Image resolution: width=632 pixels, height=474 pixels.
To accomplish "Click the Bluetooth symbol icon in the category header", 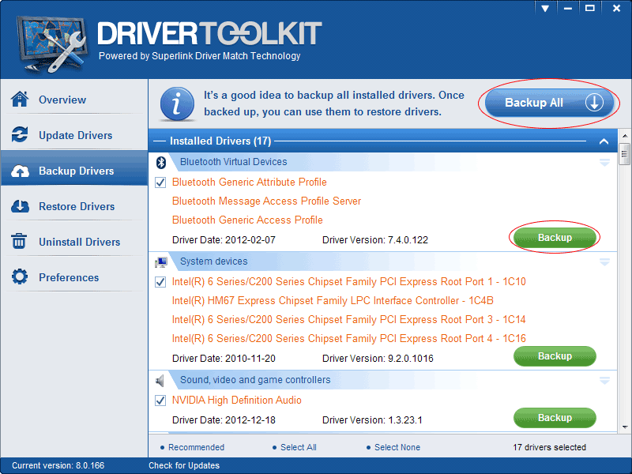I will click(x=161, y=162).
